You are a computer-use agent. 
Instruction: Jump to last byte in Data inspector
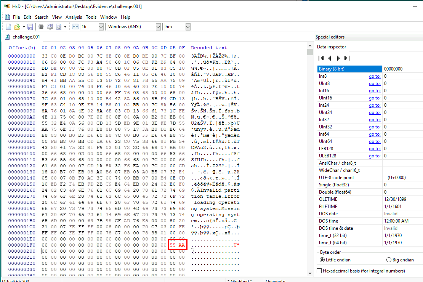point(347,58)
